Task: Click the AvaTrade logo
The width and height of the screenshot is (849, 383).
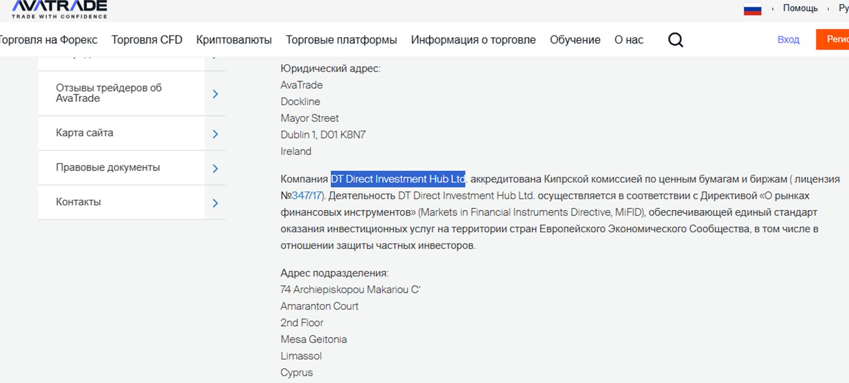Action: 59,9
